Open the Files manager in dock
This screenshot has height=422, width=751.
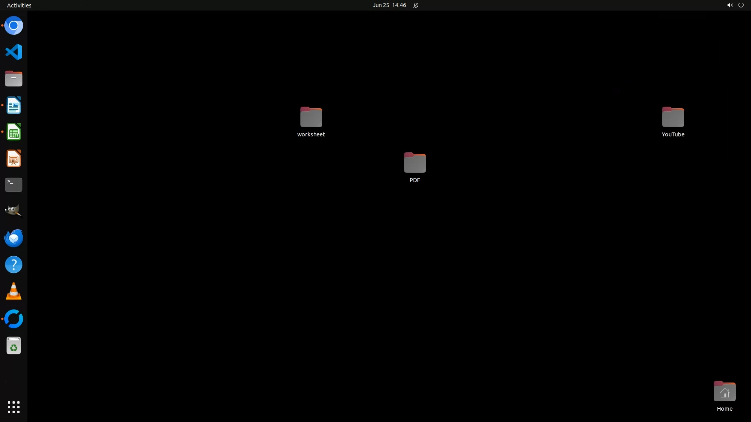point(14,79)
